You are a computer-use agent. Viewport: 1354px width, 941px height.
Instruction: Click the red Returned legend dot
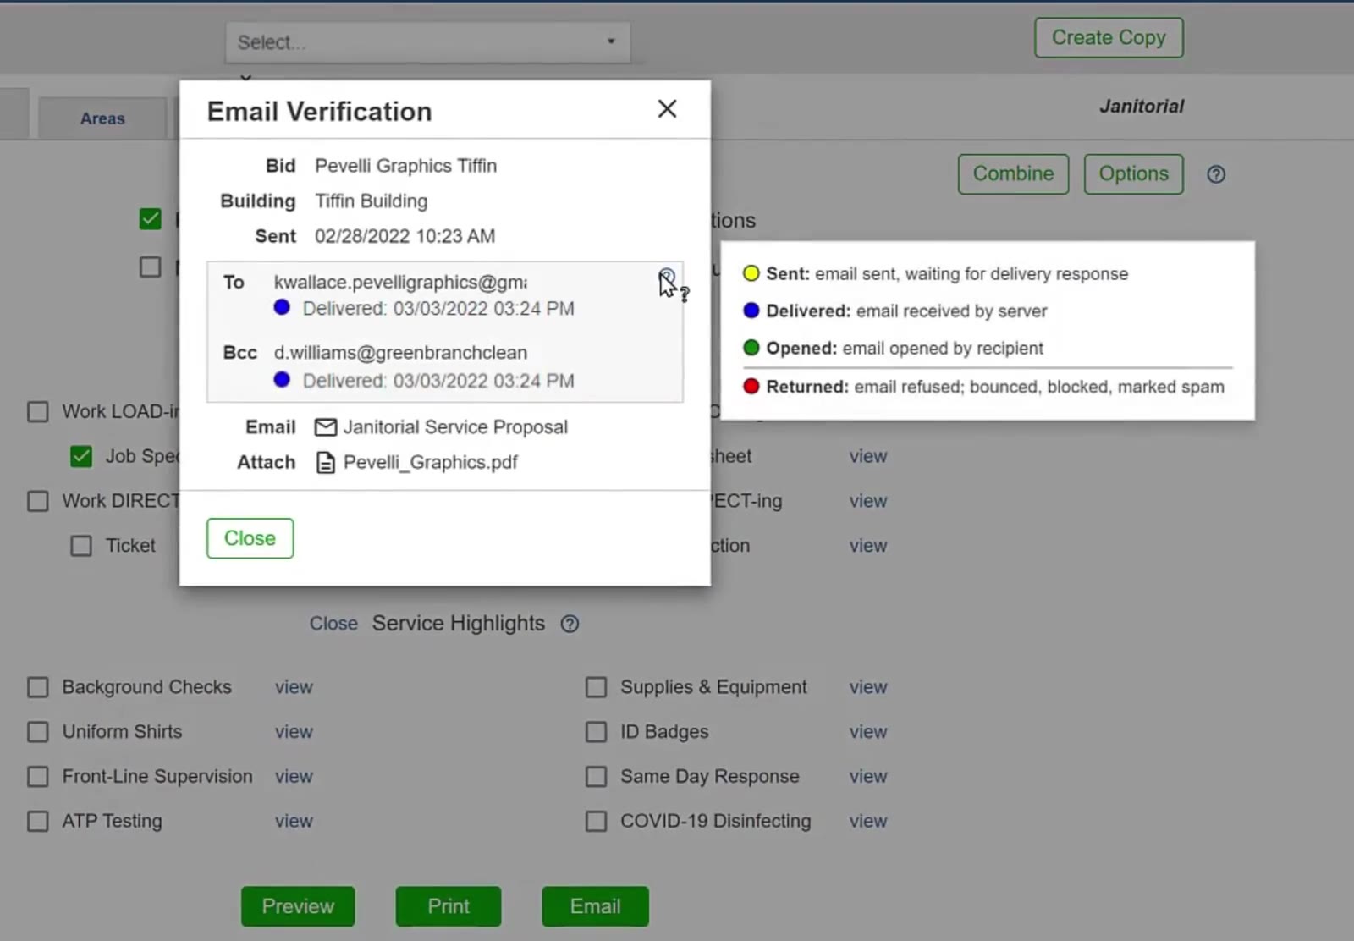coord(751,387)
